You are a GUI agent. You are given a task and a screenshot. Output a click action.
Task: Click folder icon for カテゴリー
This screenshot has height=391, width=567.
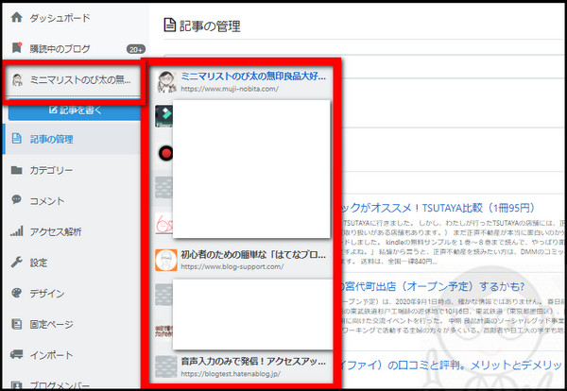click(17, 170)
